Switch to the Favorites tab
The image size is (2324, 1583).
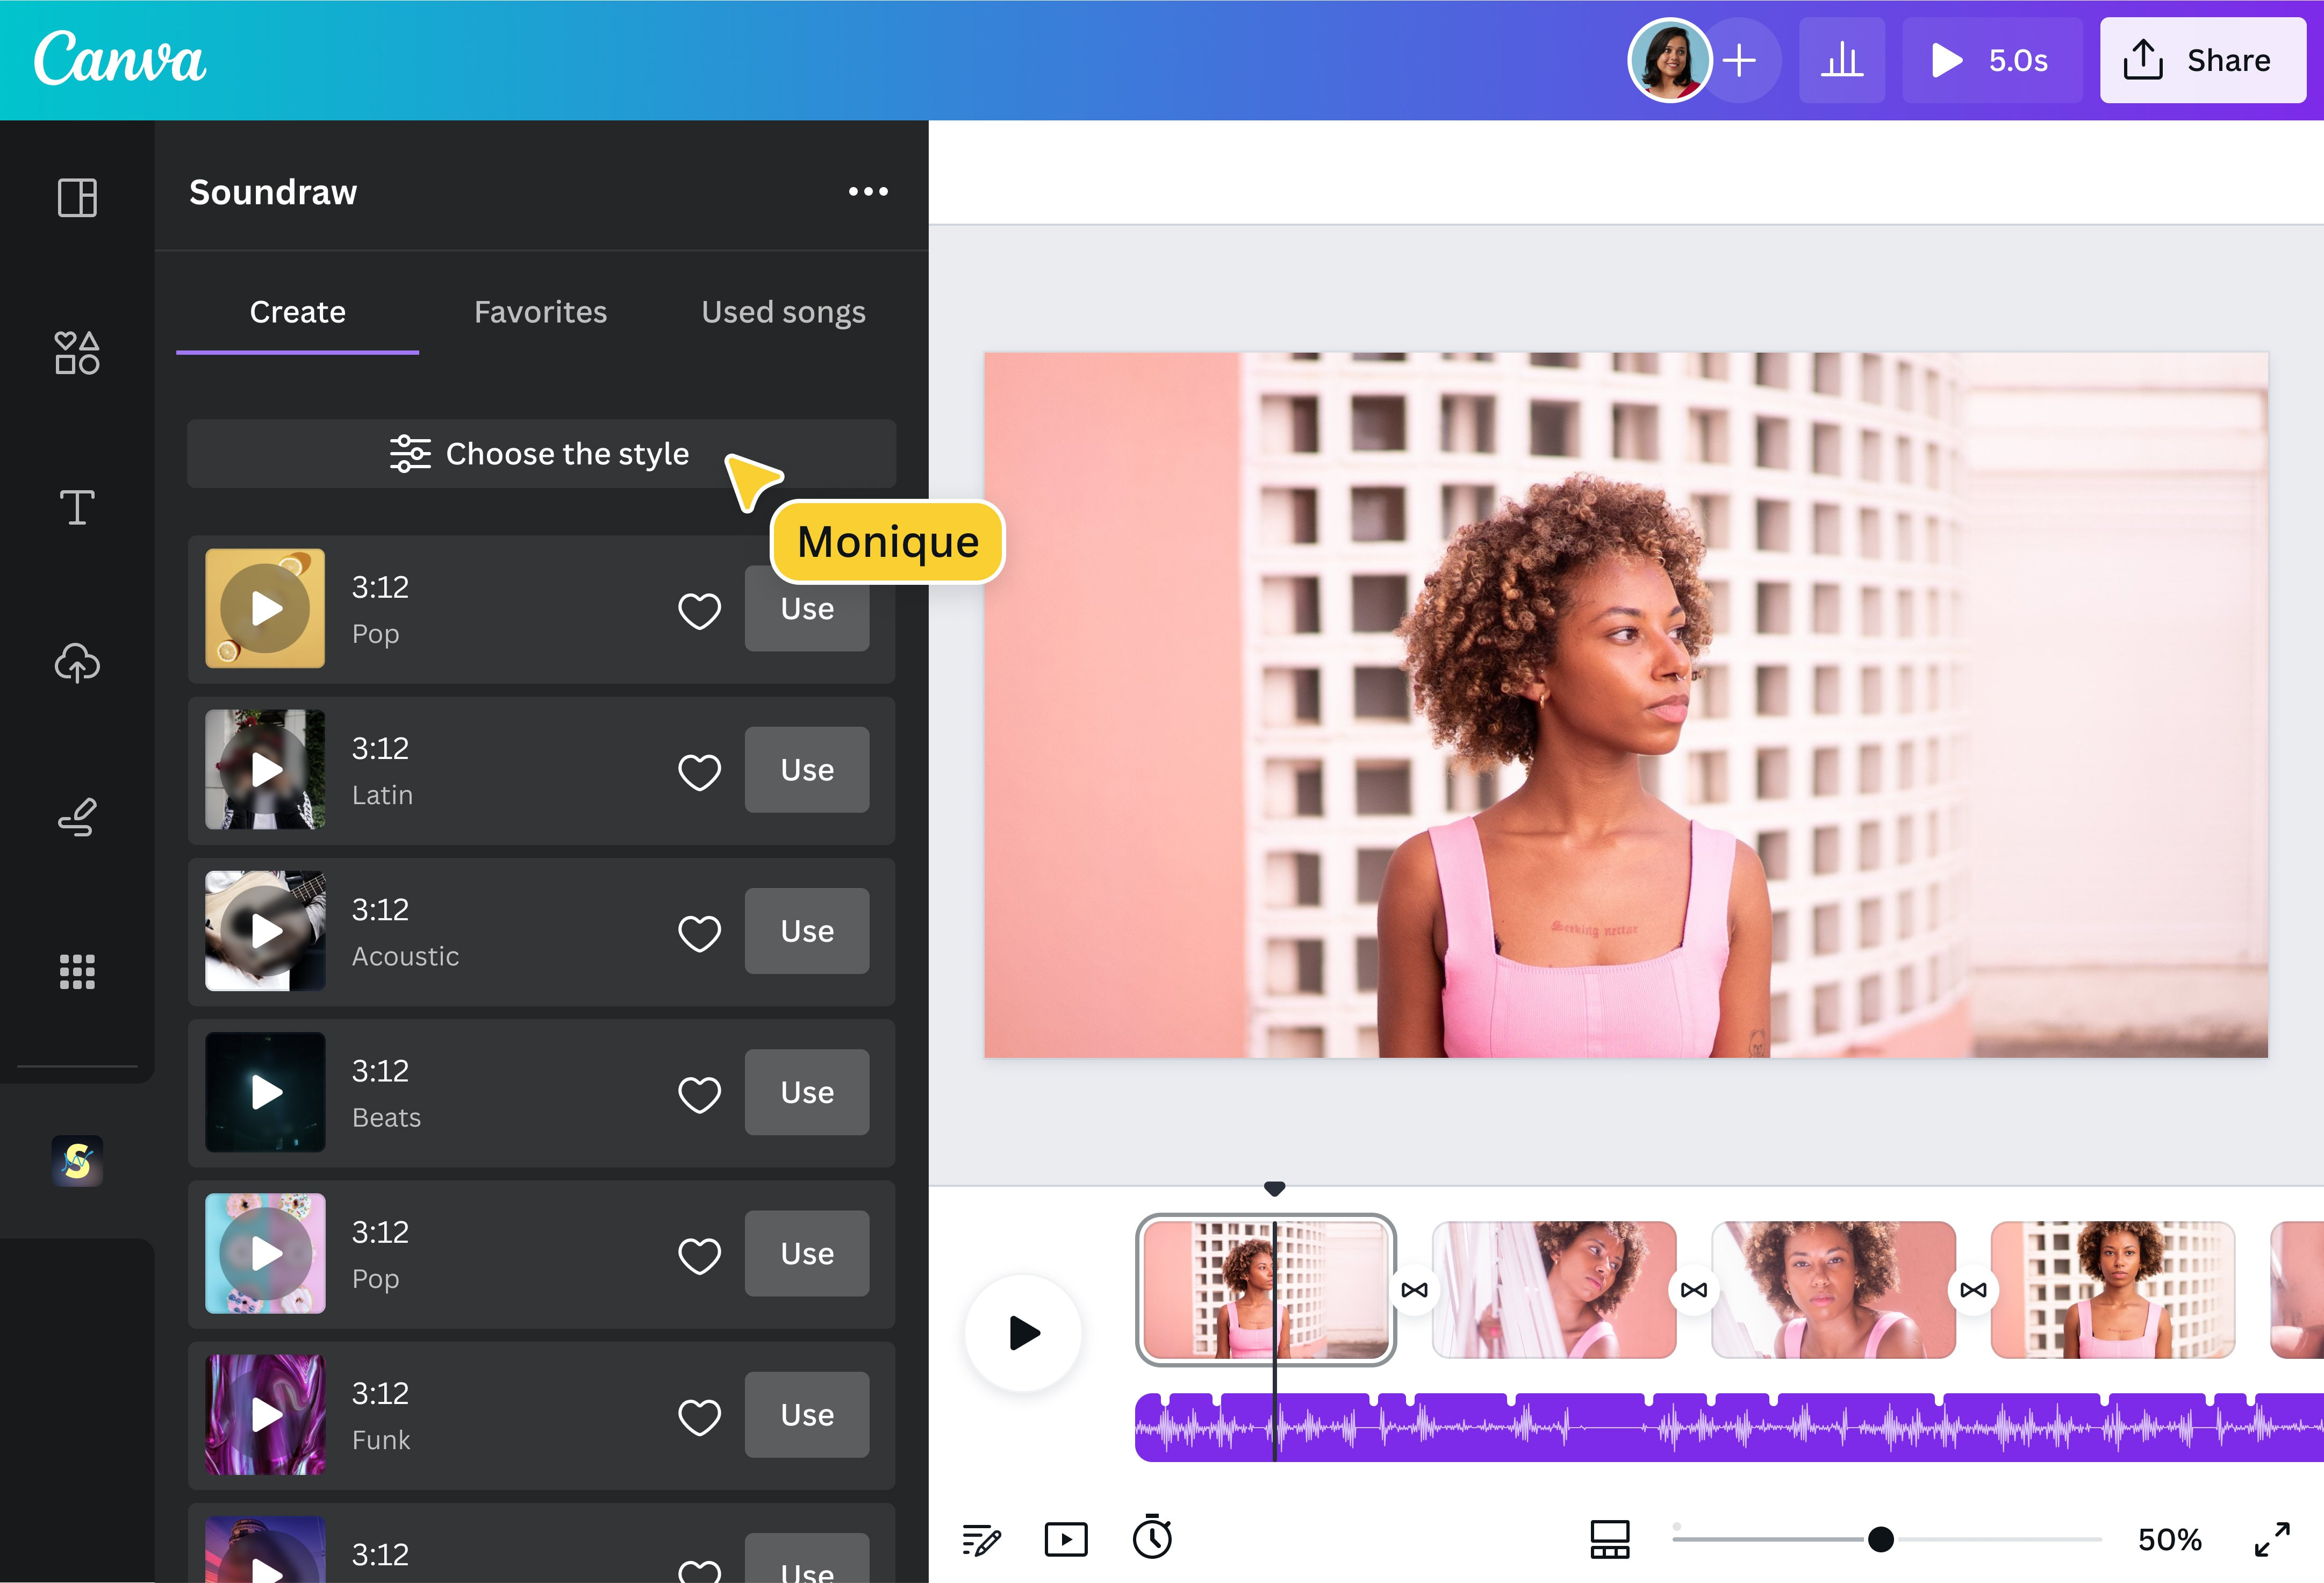point(540,312)
